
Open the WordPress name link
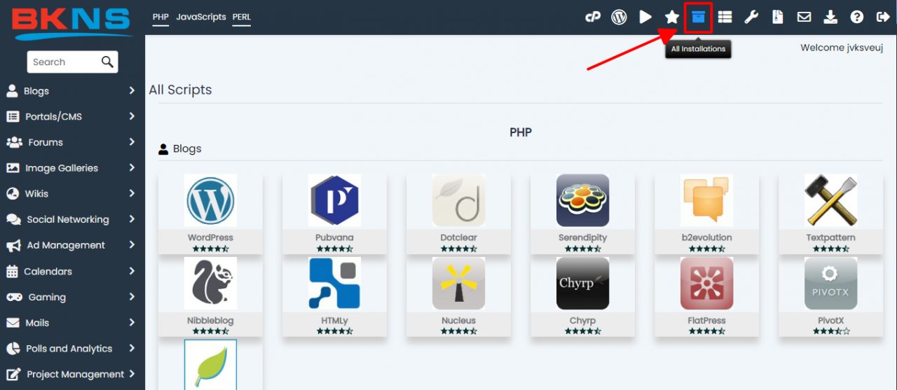tap(210, 237)
